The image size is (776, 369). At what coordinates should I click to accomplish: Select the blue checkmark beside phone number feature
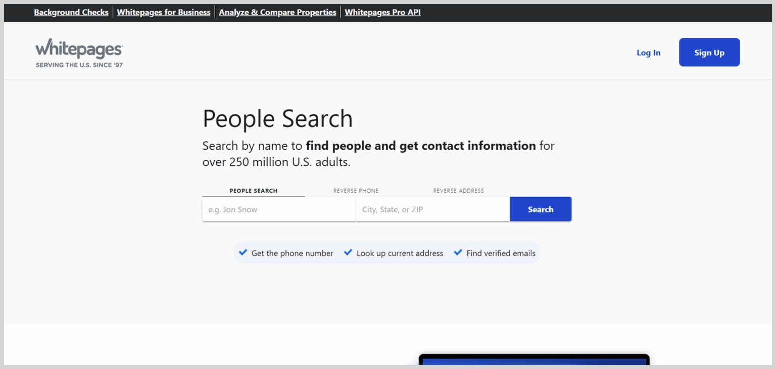243,253
